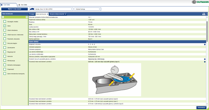Check the Układ chłodzenia checkbox

coord(5,30)
